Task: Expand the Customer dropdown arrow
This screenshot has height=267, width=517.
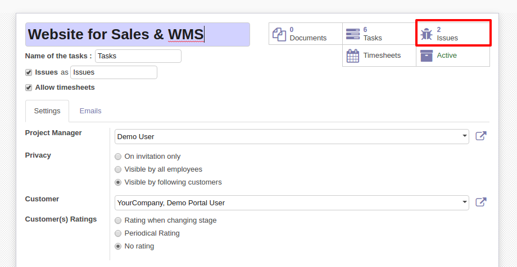Action: [465, 201]
